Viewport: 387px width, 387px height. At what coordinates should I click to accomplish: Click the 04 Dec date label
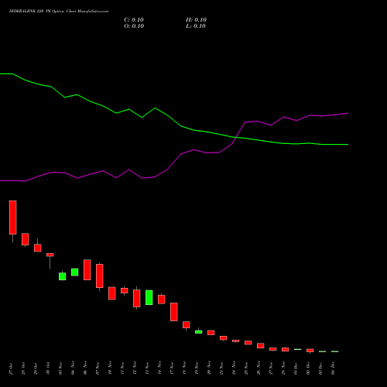[x=333, y=368]
